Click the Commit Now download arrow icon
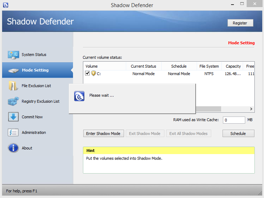264x198 pixels. click(x=13, y=117)
